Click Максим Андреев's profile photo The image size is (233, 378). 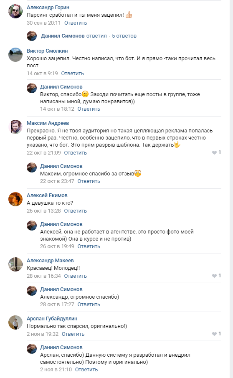[x=15, y=127]
